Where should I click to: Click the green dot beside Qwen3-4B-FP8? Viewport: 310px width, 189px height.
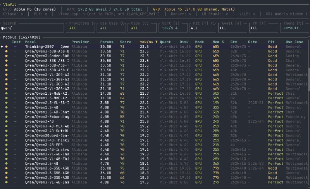pos(6,145)
